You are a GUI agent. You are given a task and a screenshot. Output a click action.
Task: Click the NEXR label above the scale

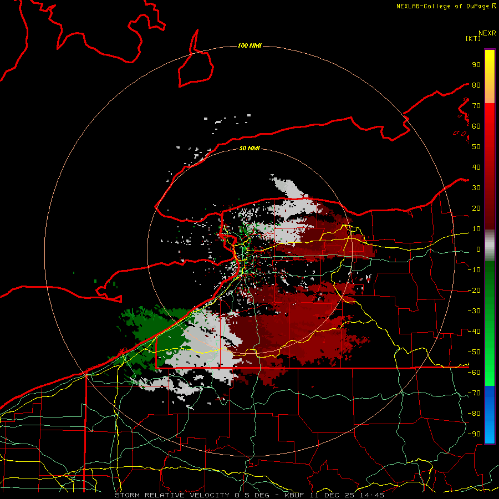point(487,33)
